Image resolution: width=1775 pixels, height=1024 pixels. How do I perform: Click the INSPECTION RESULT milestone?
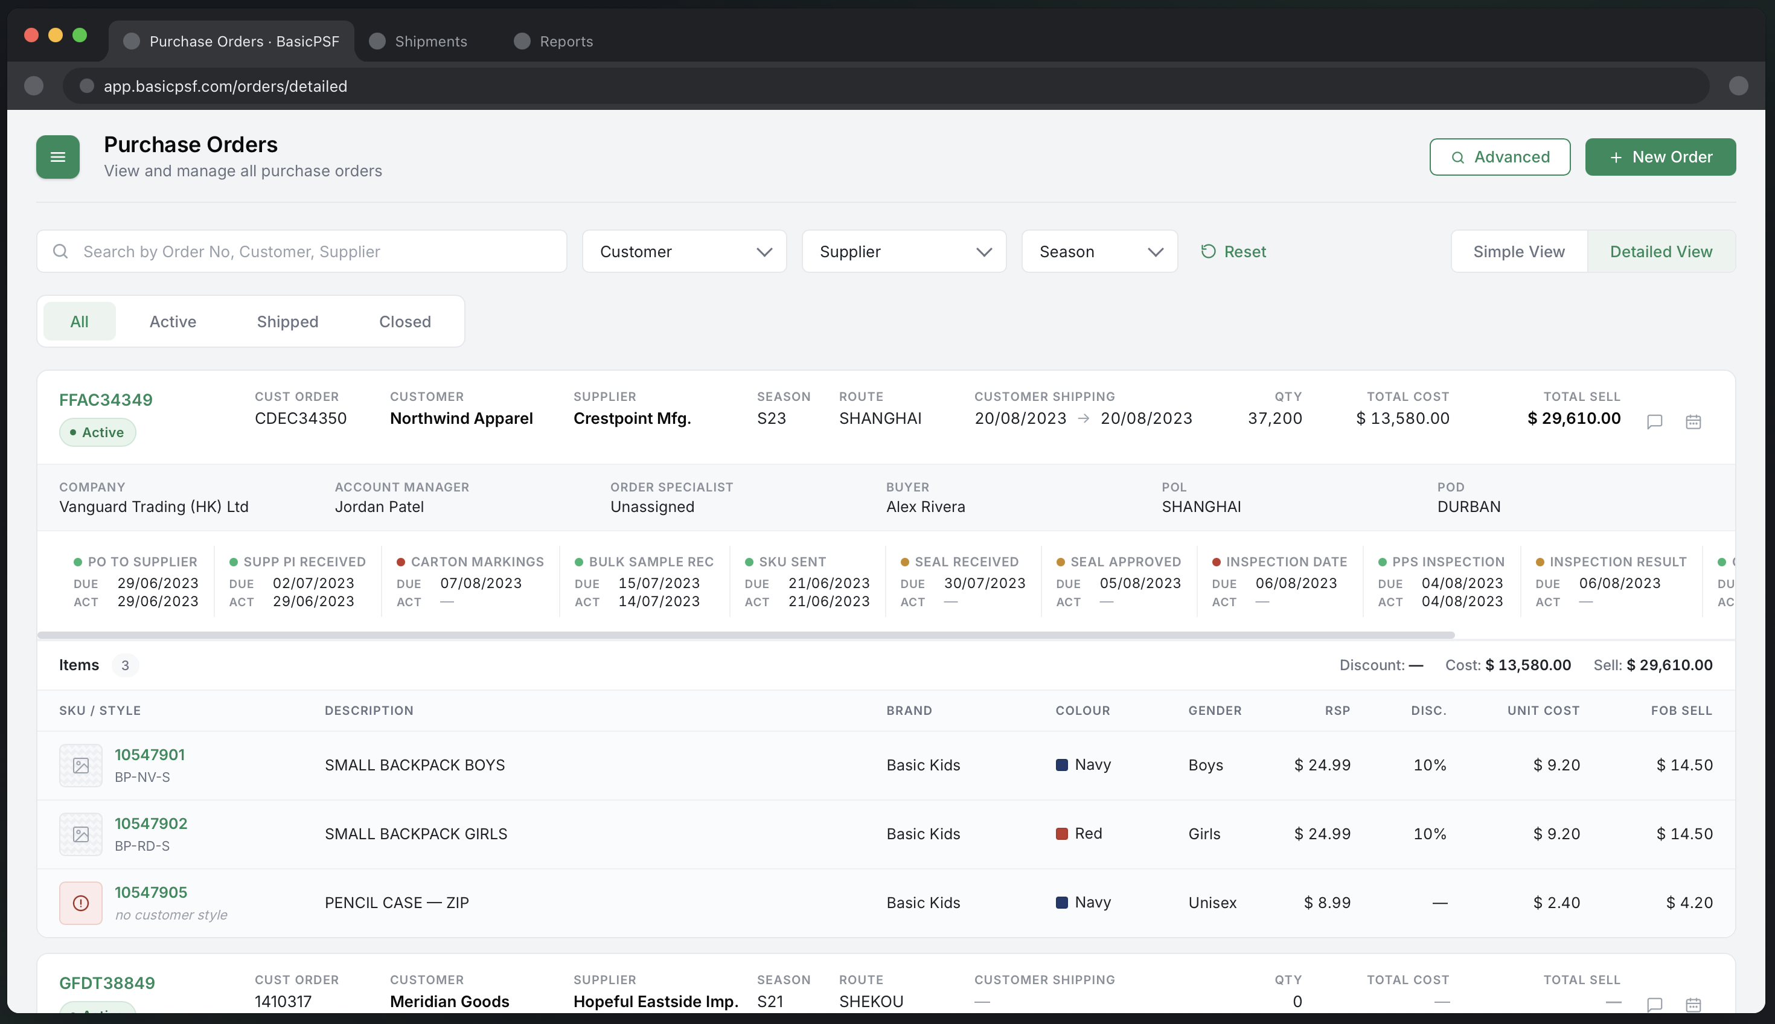(1611, 581)
